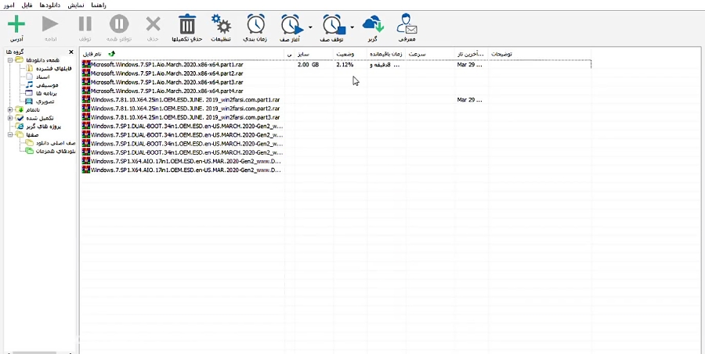The image size is (705, 354).
Task: Open the Scheduler (زمان بندی) clock icon
Action: coord(255,24)
